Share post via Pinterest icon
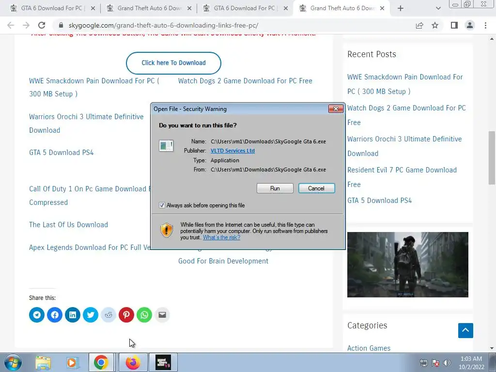This screenshot has height=372, width=496. click(x=126, y=315)
